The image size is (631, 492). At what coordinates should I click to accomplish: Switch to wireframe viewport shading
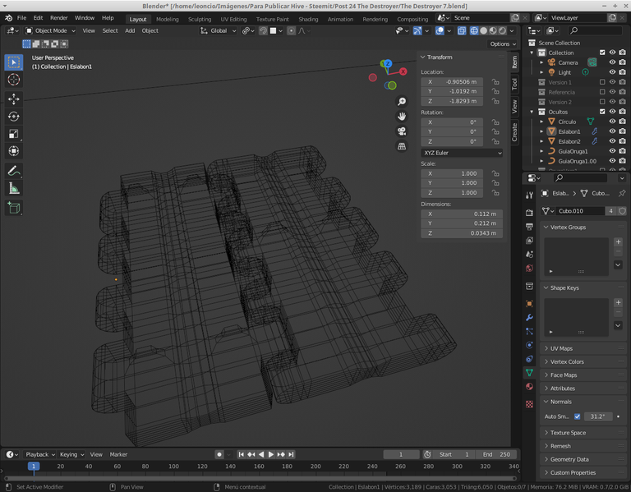(x=474, y=30)
